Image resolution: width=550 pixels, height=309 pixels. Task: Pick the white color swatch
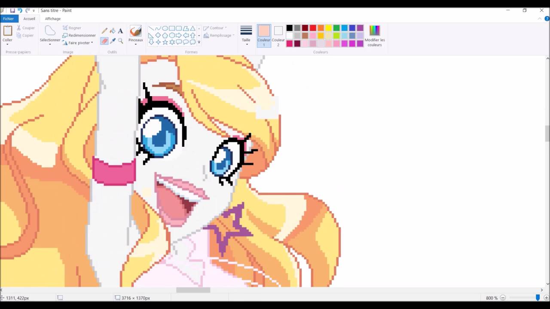pyautogui.click(x=289, y=36)
